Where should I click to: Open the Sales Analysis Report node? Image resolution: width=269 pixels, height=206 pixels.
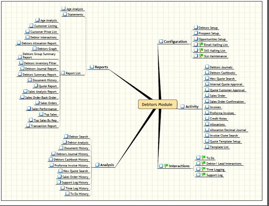[x=42, y=92]
